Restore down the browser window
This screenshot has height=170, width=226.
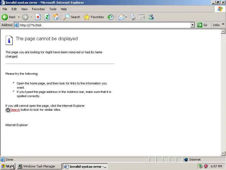click(x=218, y=3)
